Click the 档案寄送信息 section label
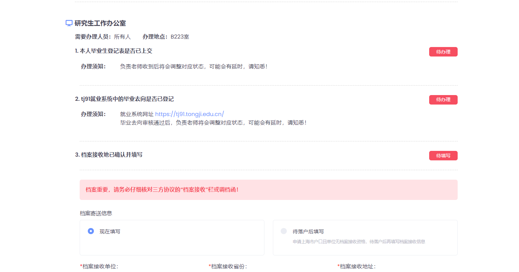519x272 pixels. click(x=96, y=213)
